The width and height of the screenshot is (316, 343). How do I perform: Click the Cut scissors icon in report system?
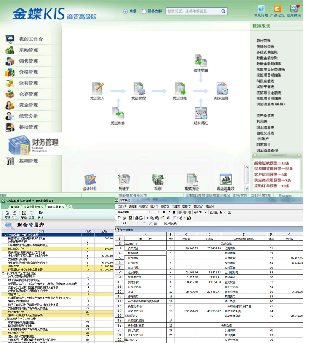(x=147, y=218)
